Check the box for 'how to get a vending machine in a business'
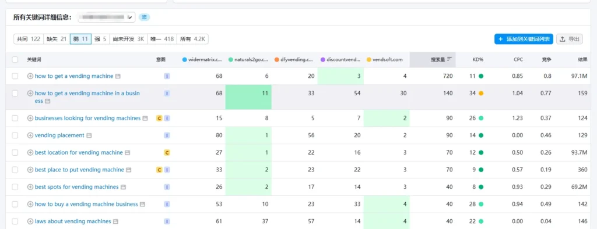This screenshot has width=597, height=229. click(15, 93)
